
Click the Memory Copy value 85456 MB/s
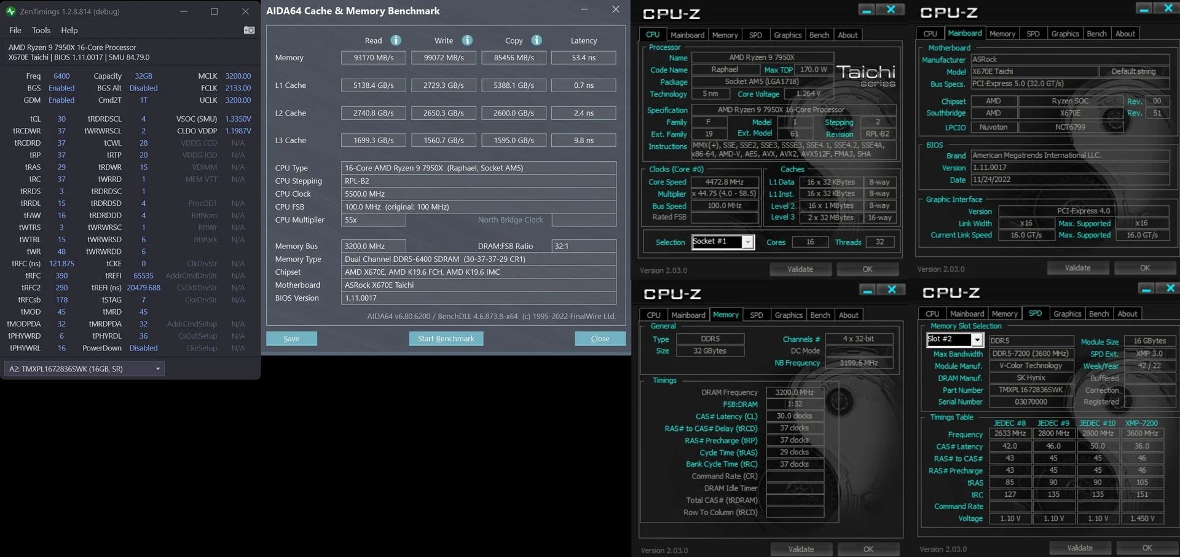(514, 58)
